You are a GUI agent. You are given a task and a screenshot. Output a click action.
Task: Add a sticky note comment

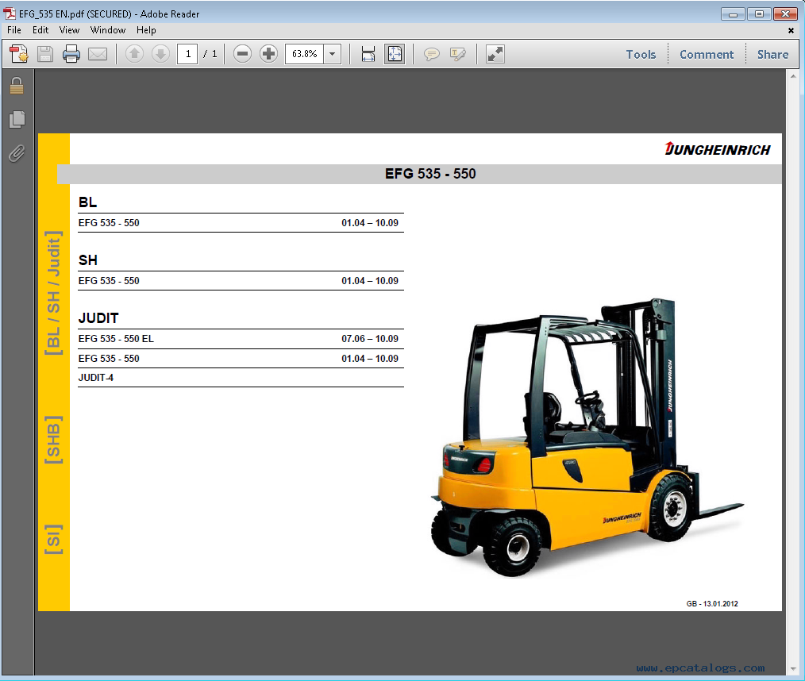(432, 54)
